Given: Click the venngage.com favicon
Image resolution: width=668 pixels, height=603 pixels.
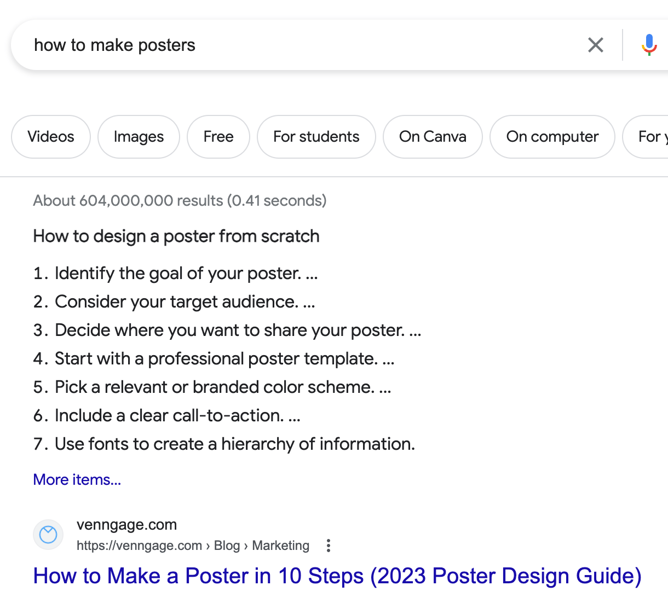Looking at the screenshot, I should pyautogui.click(x=48, y=535).
